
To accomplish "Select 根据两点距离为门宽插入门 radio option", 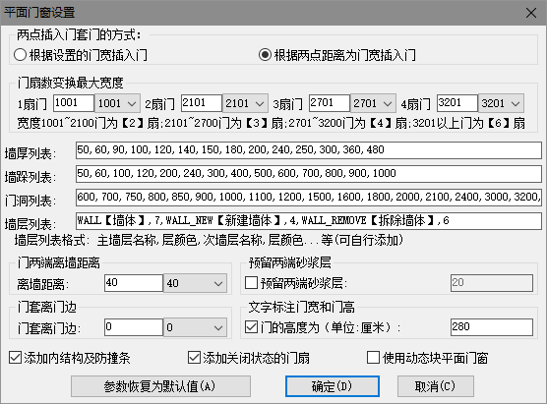I will coord(337,55).
